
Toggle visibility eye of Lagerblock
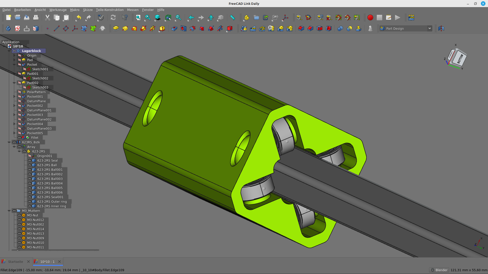click(x=14, y=51)
